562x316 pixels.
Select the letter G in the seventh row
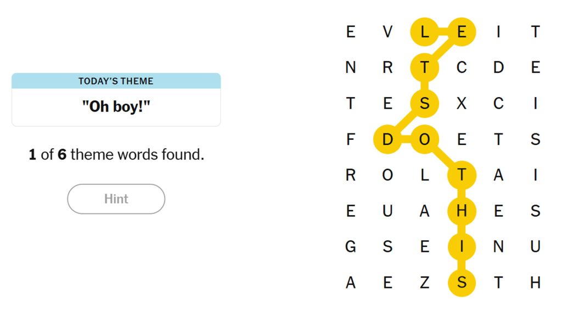[350, 246]
